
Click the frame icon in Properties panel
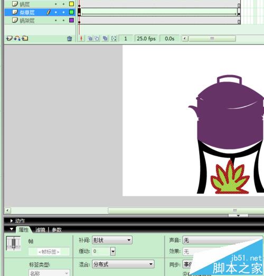[13, 243]
